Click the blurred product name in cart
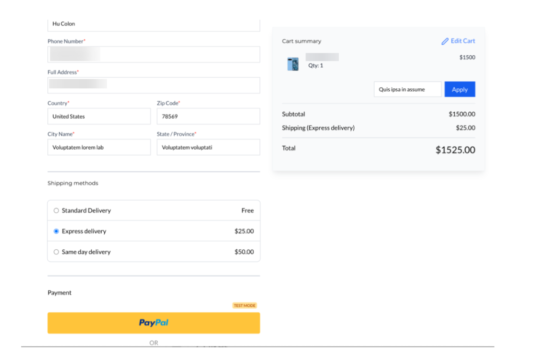 pyautogui.click(x=322, y=57)
